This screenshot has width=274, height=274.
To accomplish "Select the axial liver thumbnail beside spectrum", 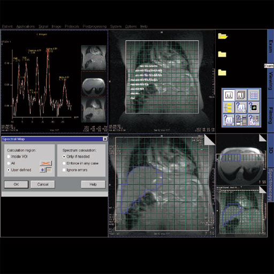I will click(x=94, y=84).
